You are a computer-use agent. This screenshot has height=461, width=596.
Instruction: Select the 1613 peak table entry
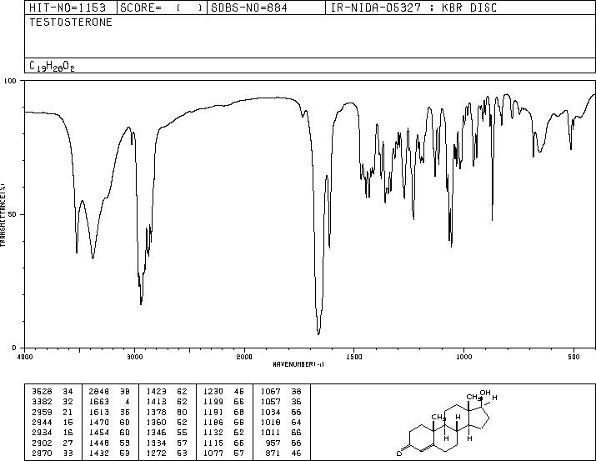(x=109, y=412)
